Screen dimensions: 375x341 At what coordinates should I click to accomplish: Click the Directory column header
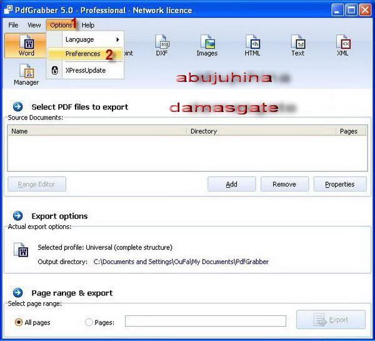261,131
